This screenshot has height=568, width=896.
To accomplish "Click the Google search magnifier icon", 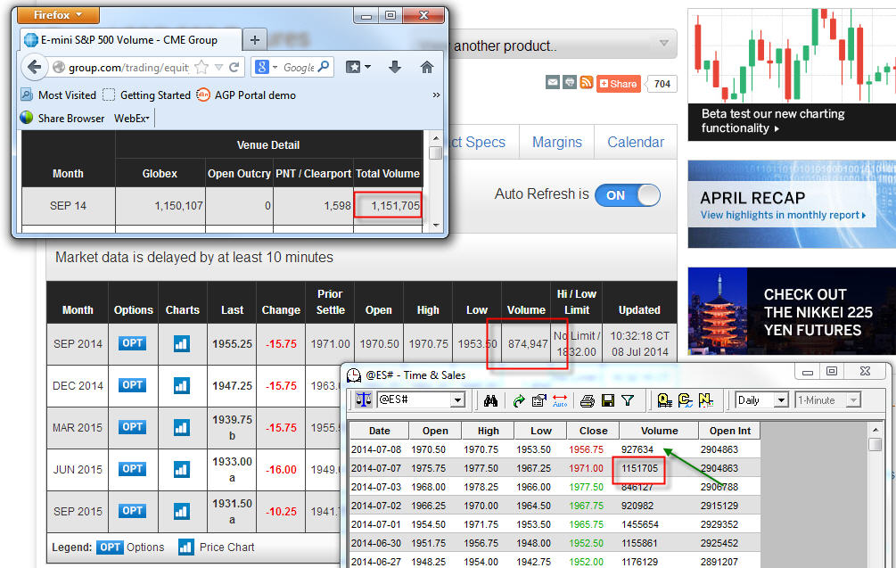I will pyautogui.click(x=324, y=67).
